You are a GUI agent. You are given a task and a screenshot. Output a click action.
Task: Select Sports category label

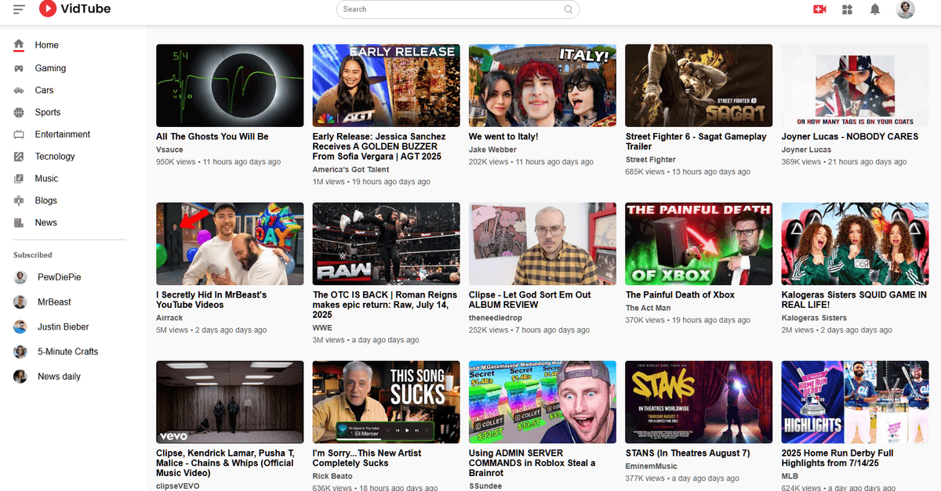[48, 113]
